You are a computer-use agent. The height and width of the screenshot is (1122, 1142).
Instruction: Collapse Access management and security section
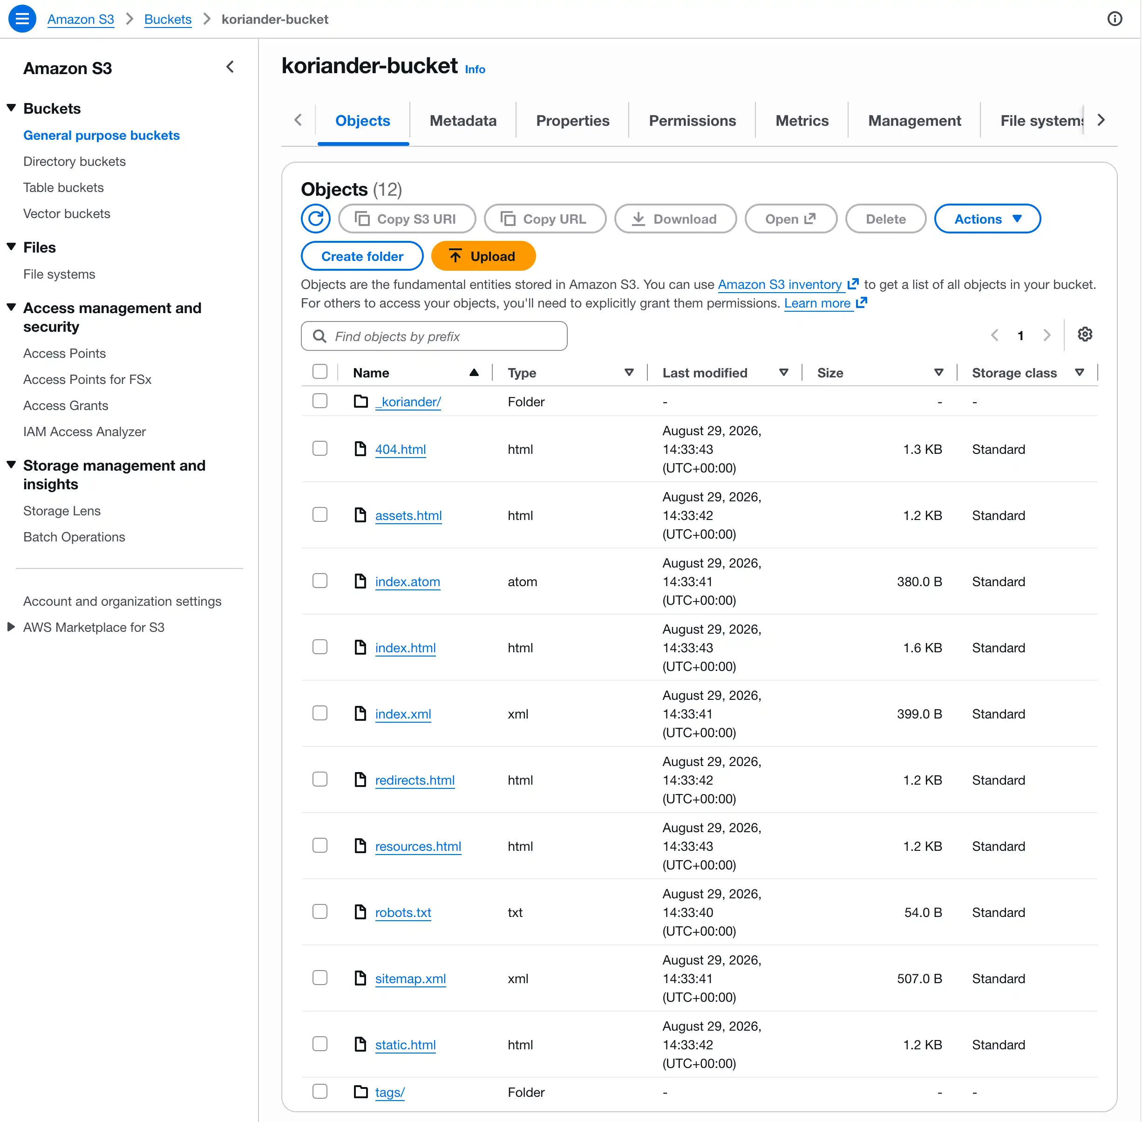coord(11,308)
